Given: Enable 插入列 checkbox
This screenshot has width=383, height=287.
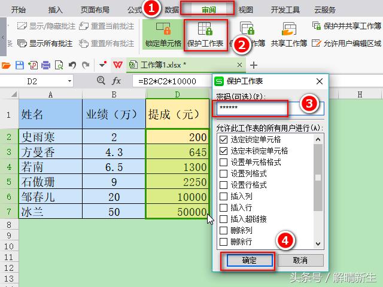Looking at the screenshot, I should tap(223, 196).
